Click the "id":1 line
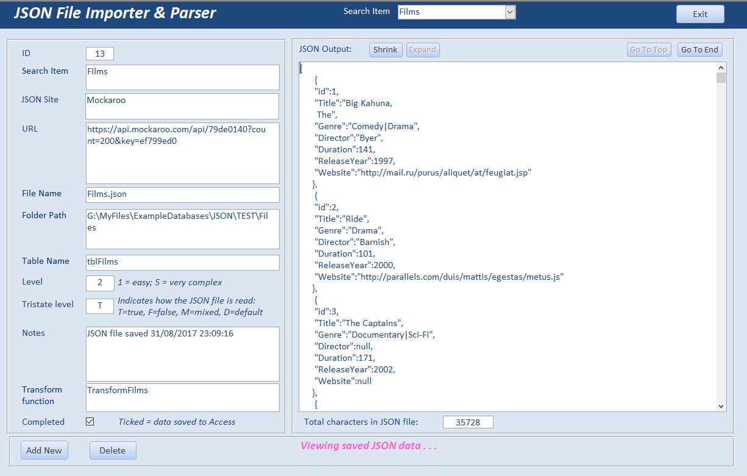The width and height of the screenshot is (747, 476). click(x=326, y=91)
